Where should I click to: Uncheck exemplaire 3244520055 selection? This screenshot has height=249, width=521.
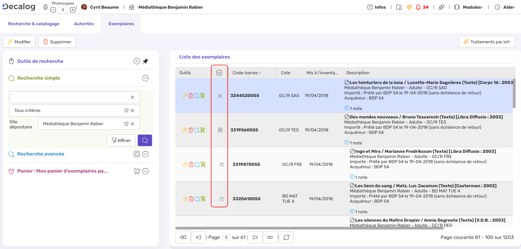[220, 96]
